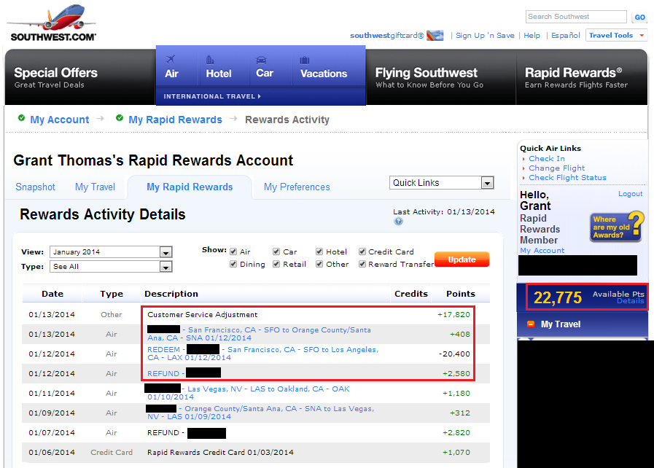Switch to the Snapshot tab

coord(36,187)
